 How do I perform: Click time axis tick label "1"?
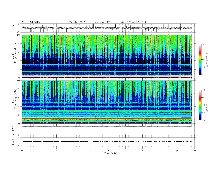coord(39,150)
